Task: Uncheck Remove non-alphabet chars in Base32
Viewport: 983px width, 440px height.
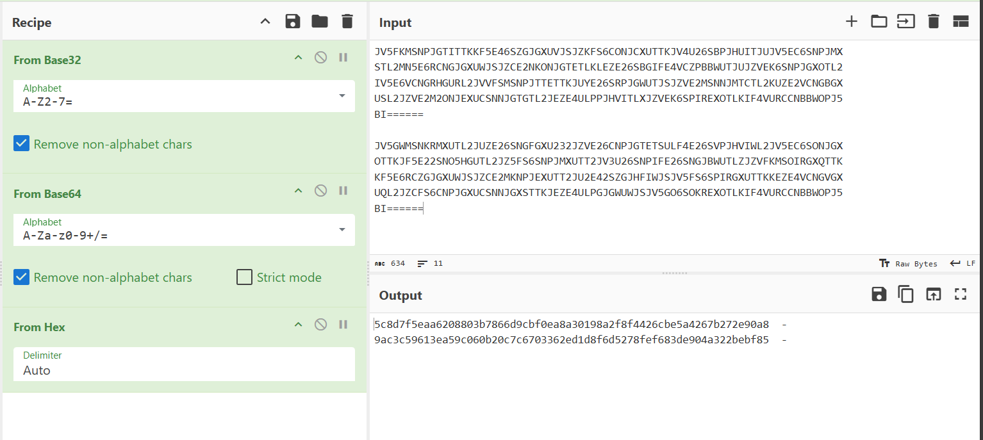Action: pos(21,144)
